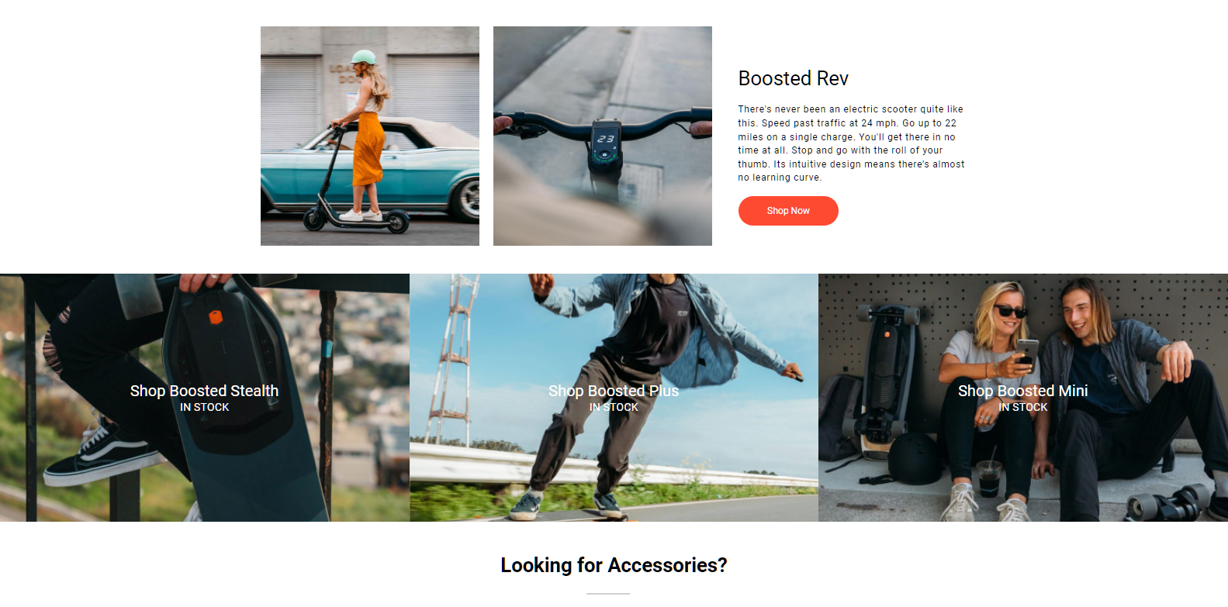Screen dimensions: 1228x607
Task: Click the gray divider below Accessories heading
Action: point(608,594)
